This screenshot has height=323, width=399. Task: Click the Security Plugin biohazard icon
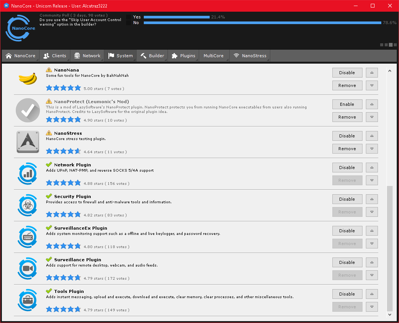(x=28, y=205)
